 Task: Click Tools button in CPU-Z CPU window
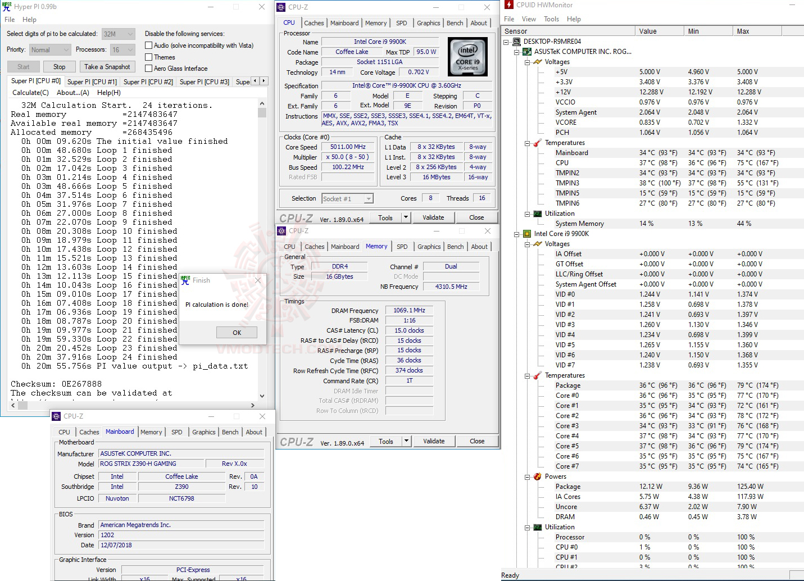pos(385,217)
